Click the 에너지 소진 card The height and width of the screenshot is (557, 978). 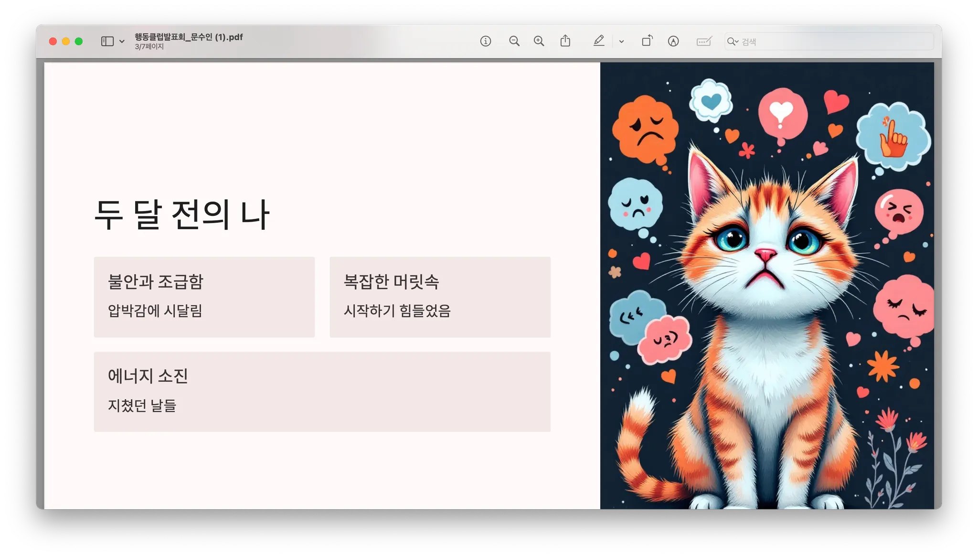pos(322,391)
